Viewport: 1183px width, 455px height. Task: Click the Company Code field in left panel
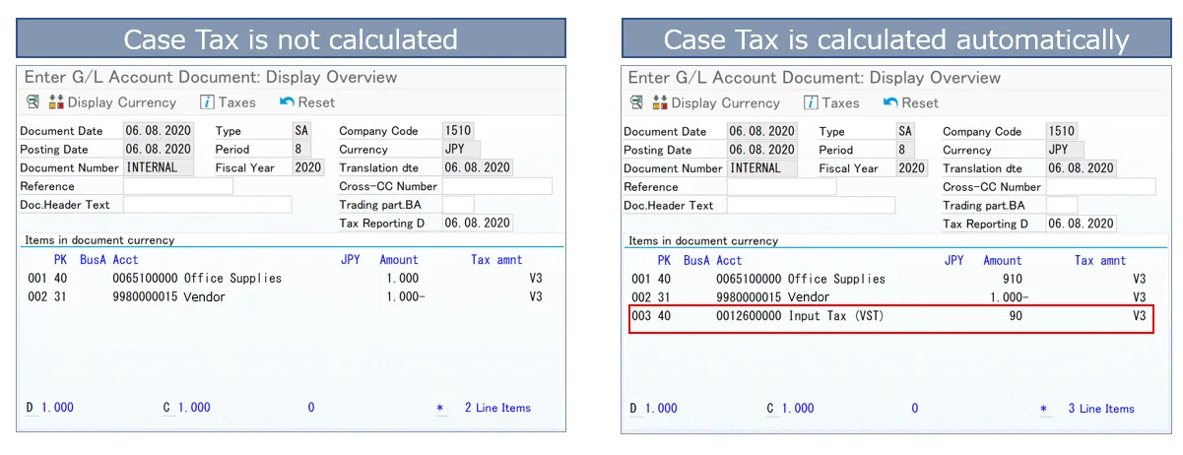click(457, 131)
